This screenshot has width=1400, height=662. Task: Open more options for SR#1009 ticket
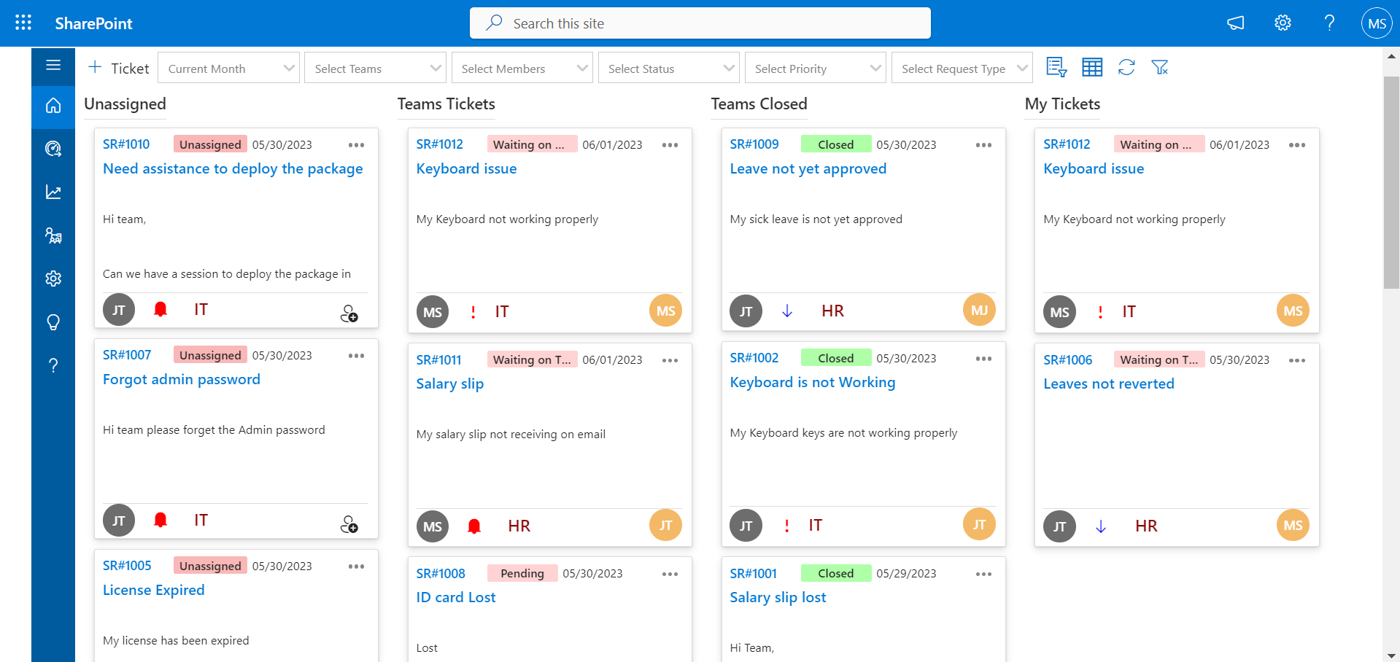tap(983, 145)
